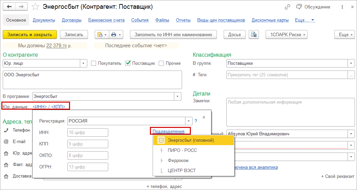
Task: Open the Банковские счета tab
Action: click(x=106, y=20)
